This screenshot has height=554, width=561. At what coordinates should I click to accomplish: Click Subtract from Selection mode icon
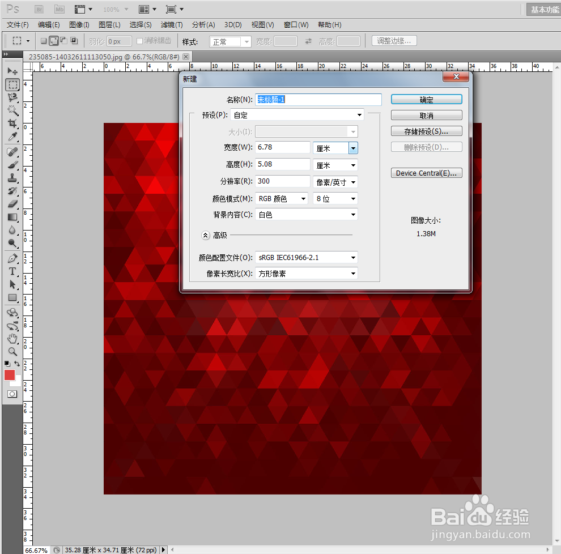tap(63, 40)
